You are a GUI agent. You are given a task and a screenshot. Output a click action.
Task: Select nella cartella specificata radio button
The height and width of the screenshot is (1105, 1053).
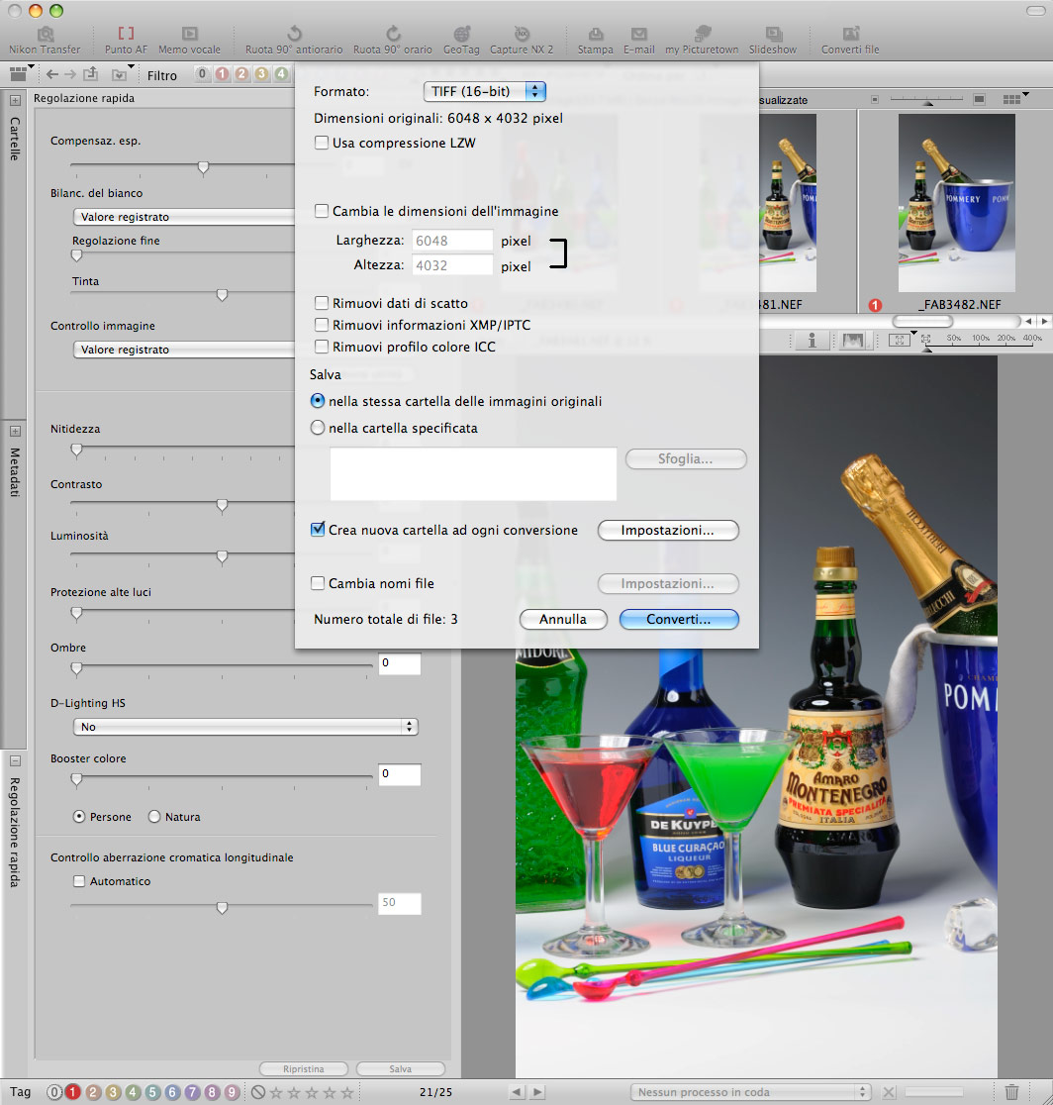[x=318, y=428]
